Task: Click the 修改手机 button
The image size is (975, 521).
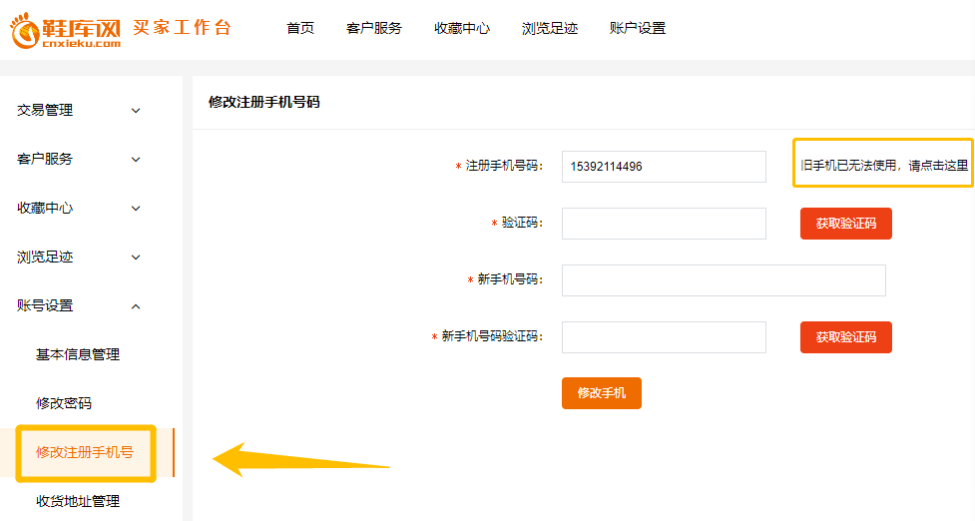Action: coord(602,393)
